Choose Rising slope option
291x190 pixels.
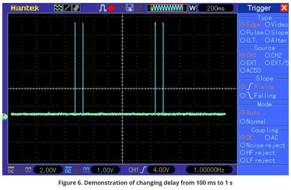click(x=257, y=87)
